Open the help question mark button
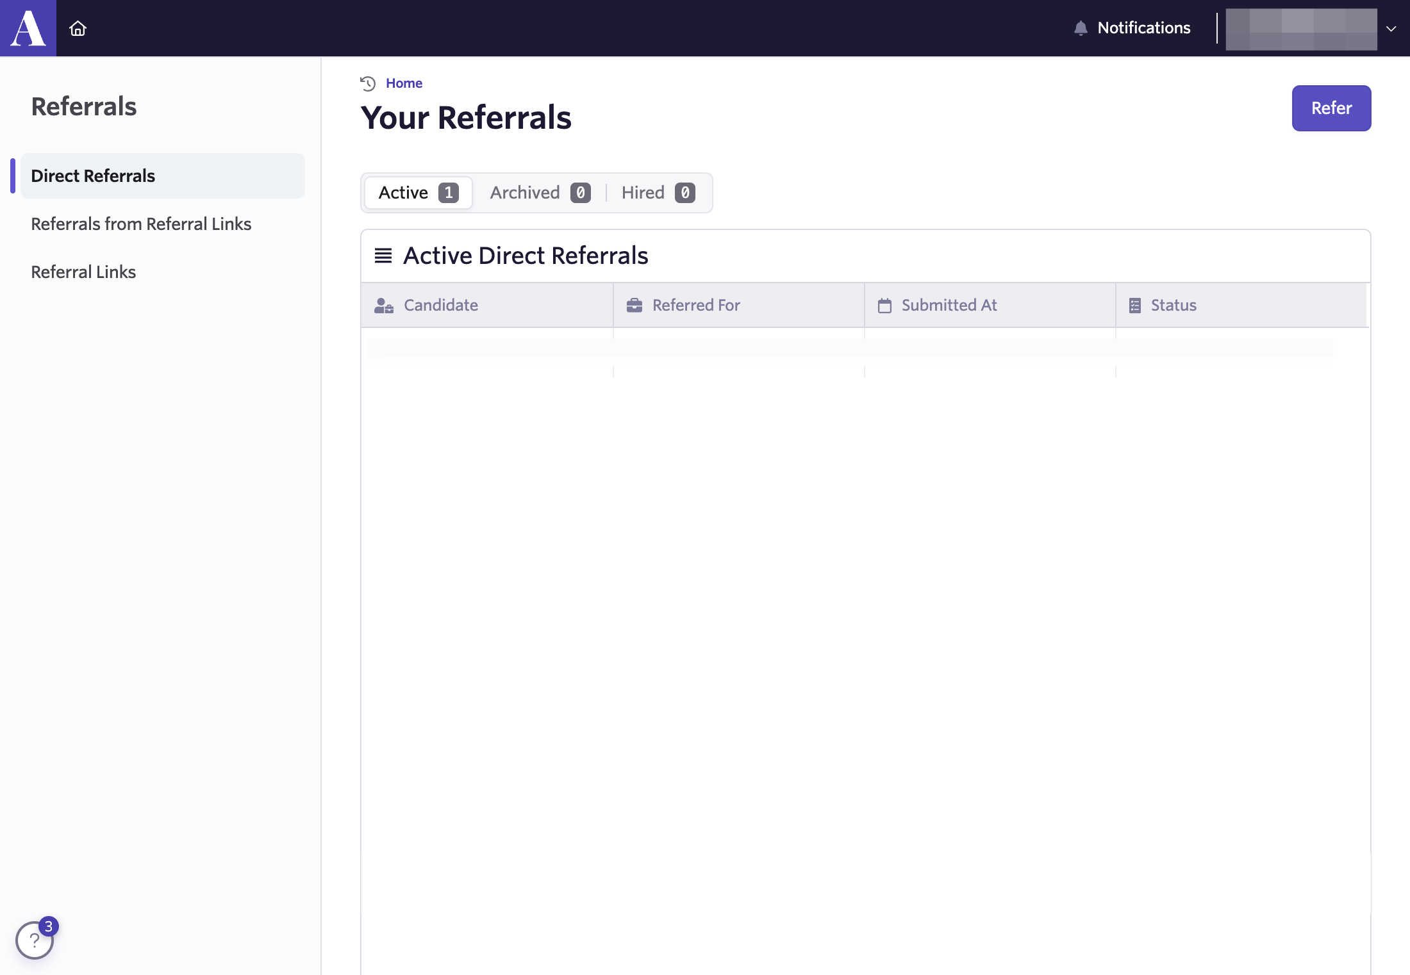 [34, 940]
